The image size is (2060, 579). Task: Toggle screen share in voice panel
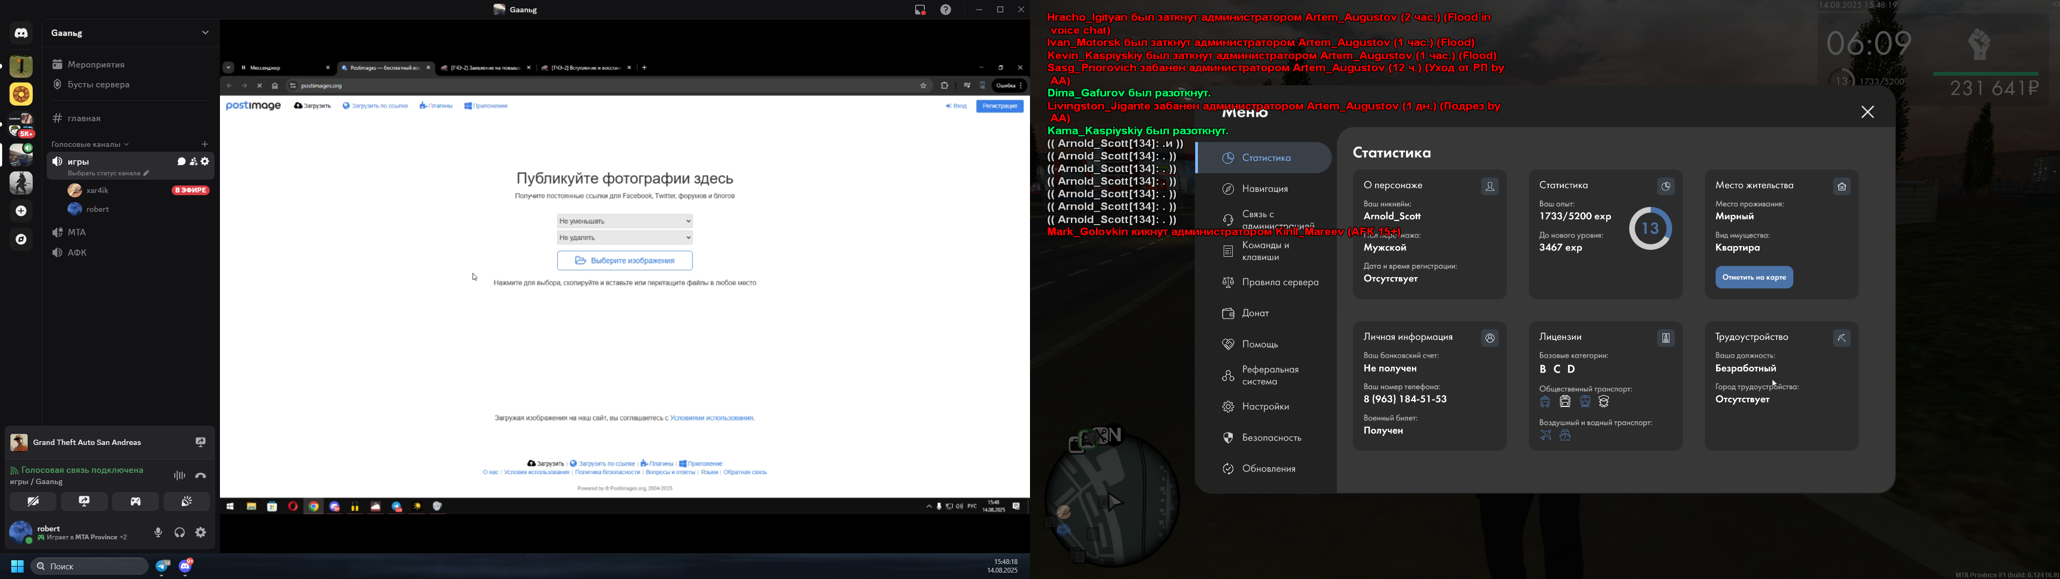coord(85,501)
